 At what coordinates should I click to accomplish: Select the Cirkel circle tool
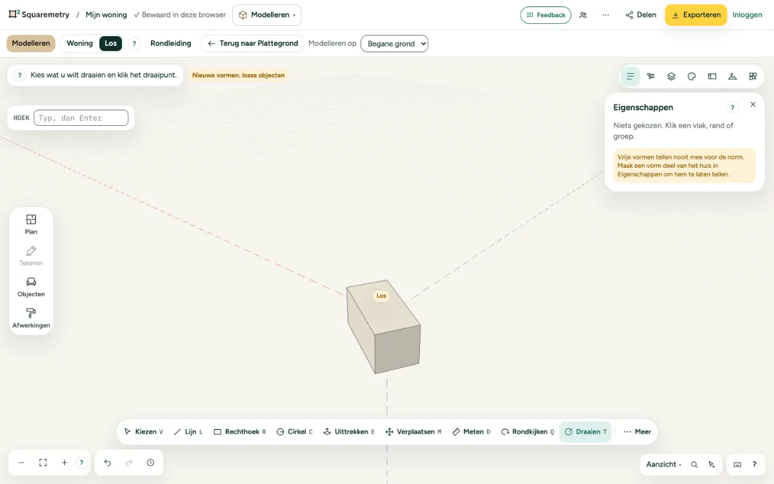[x=295, y=432]
